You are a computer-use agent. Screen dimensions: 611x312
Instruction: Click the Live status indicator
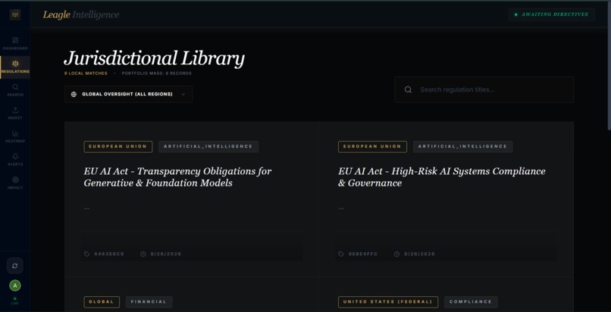tap(15, 301)
